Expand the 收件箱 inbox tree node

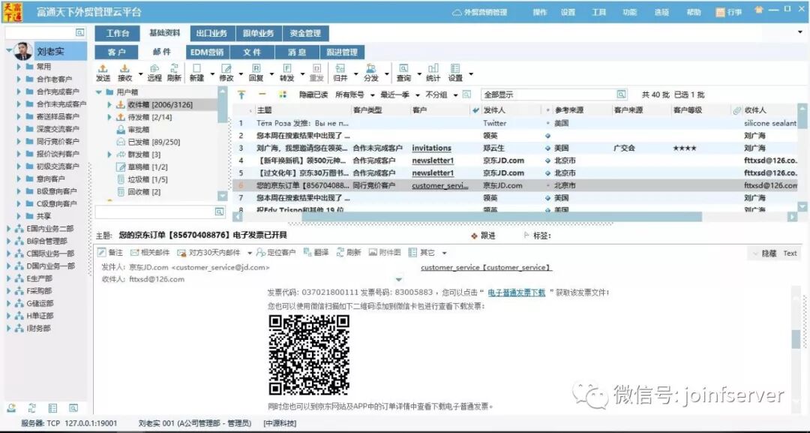(x=109, y=105)
